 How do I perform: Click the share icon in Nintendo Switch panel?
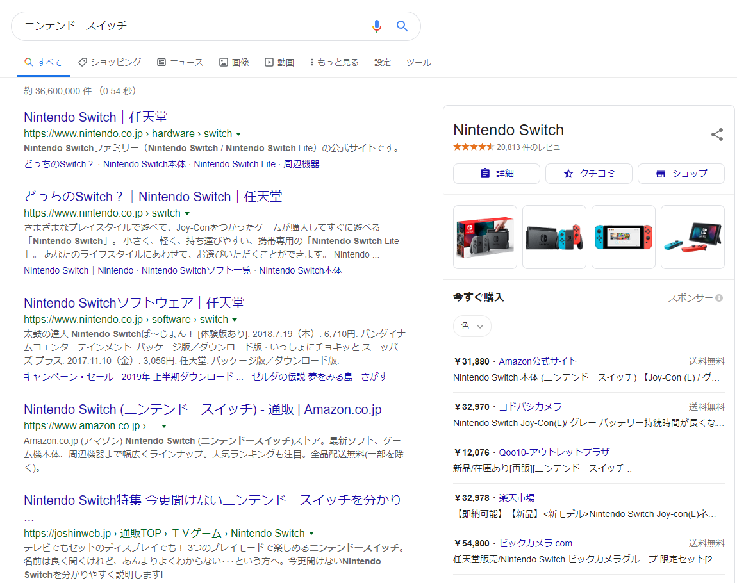point(716,135)
